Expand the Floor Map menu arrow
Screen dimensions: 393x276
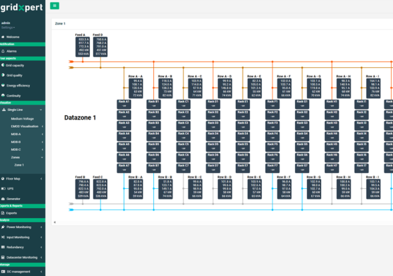click(41, 179)
